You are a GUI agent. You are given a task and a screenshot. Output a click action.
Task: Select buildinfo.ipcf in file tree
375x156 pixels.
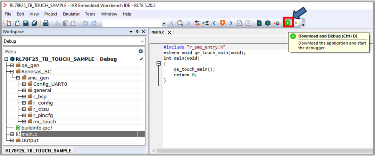click(36, 128)
